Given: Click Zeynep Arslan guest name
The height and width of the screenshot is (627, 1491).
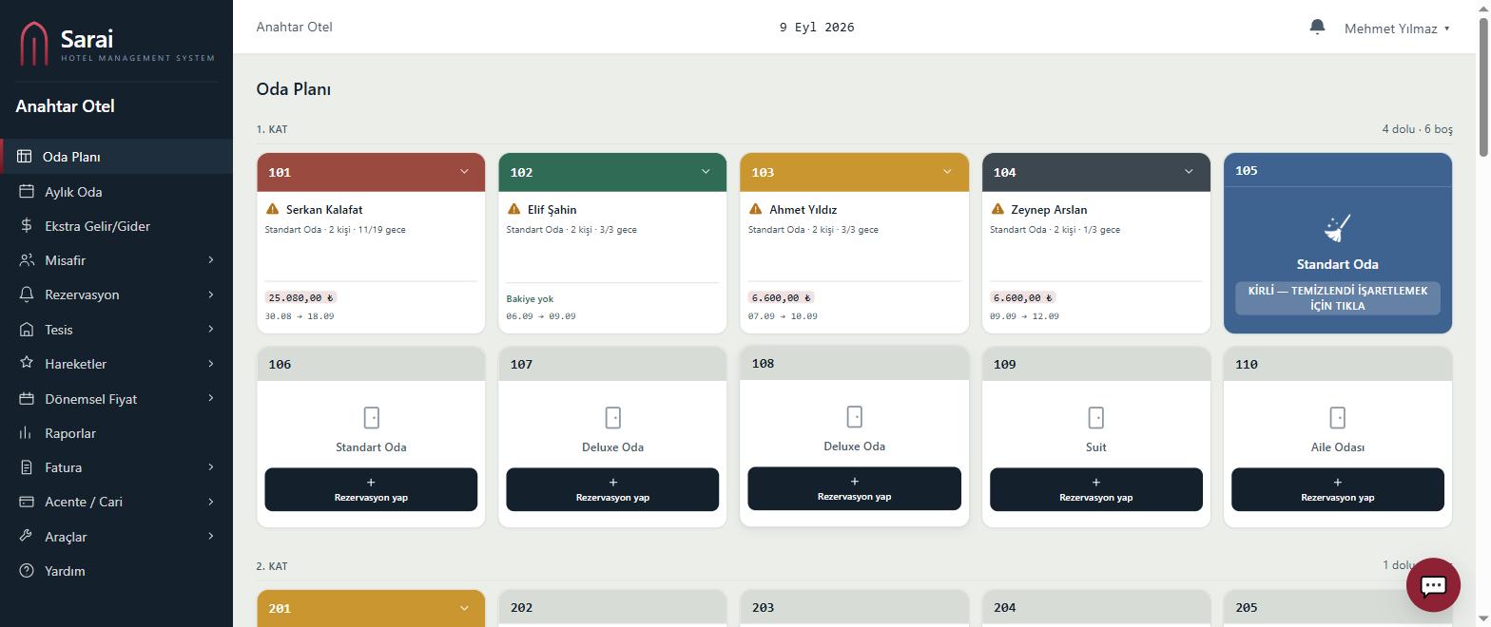Looking at the screenshot, I should (x=1049, y=210).
